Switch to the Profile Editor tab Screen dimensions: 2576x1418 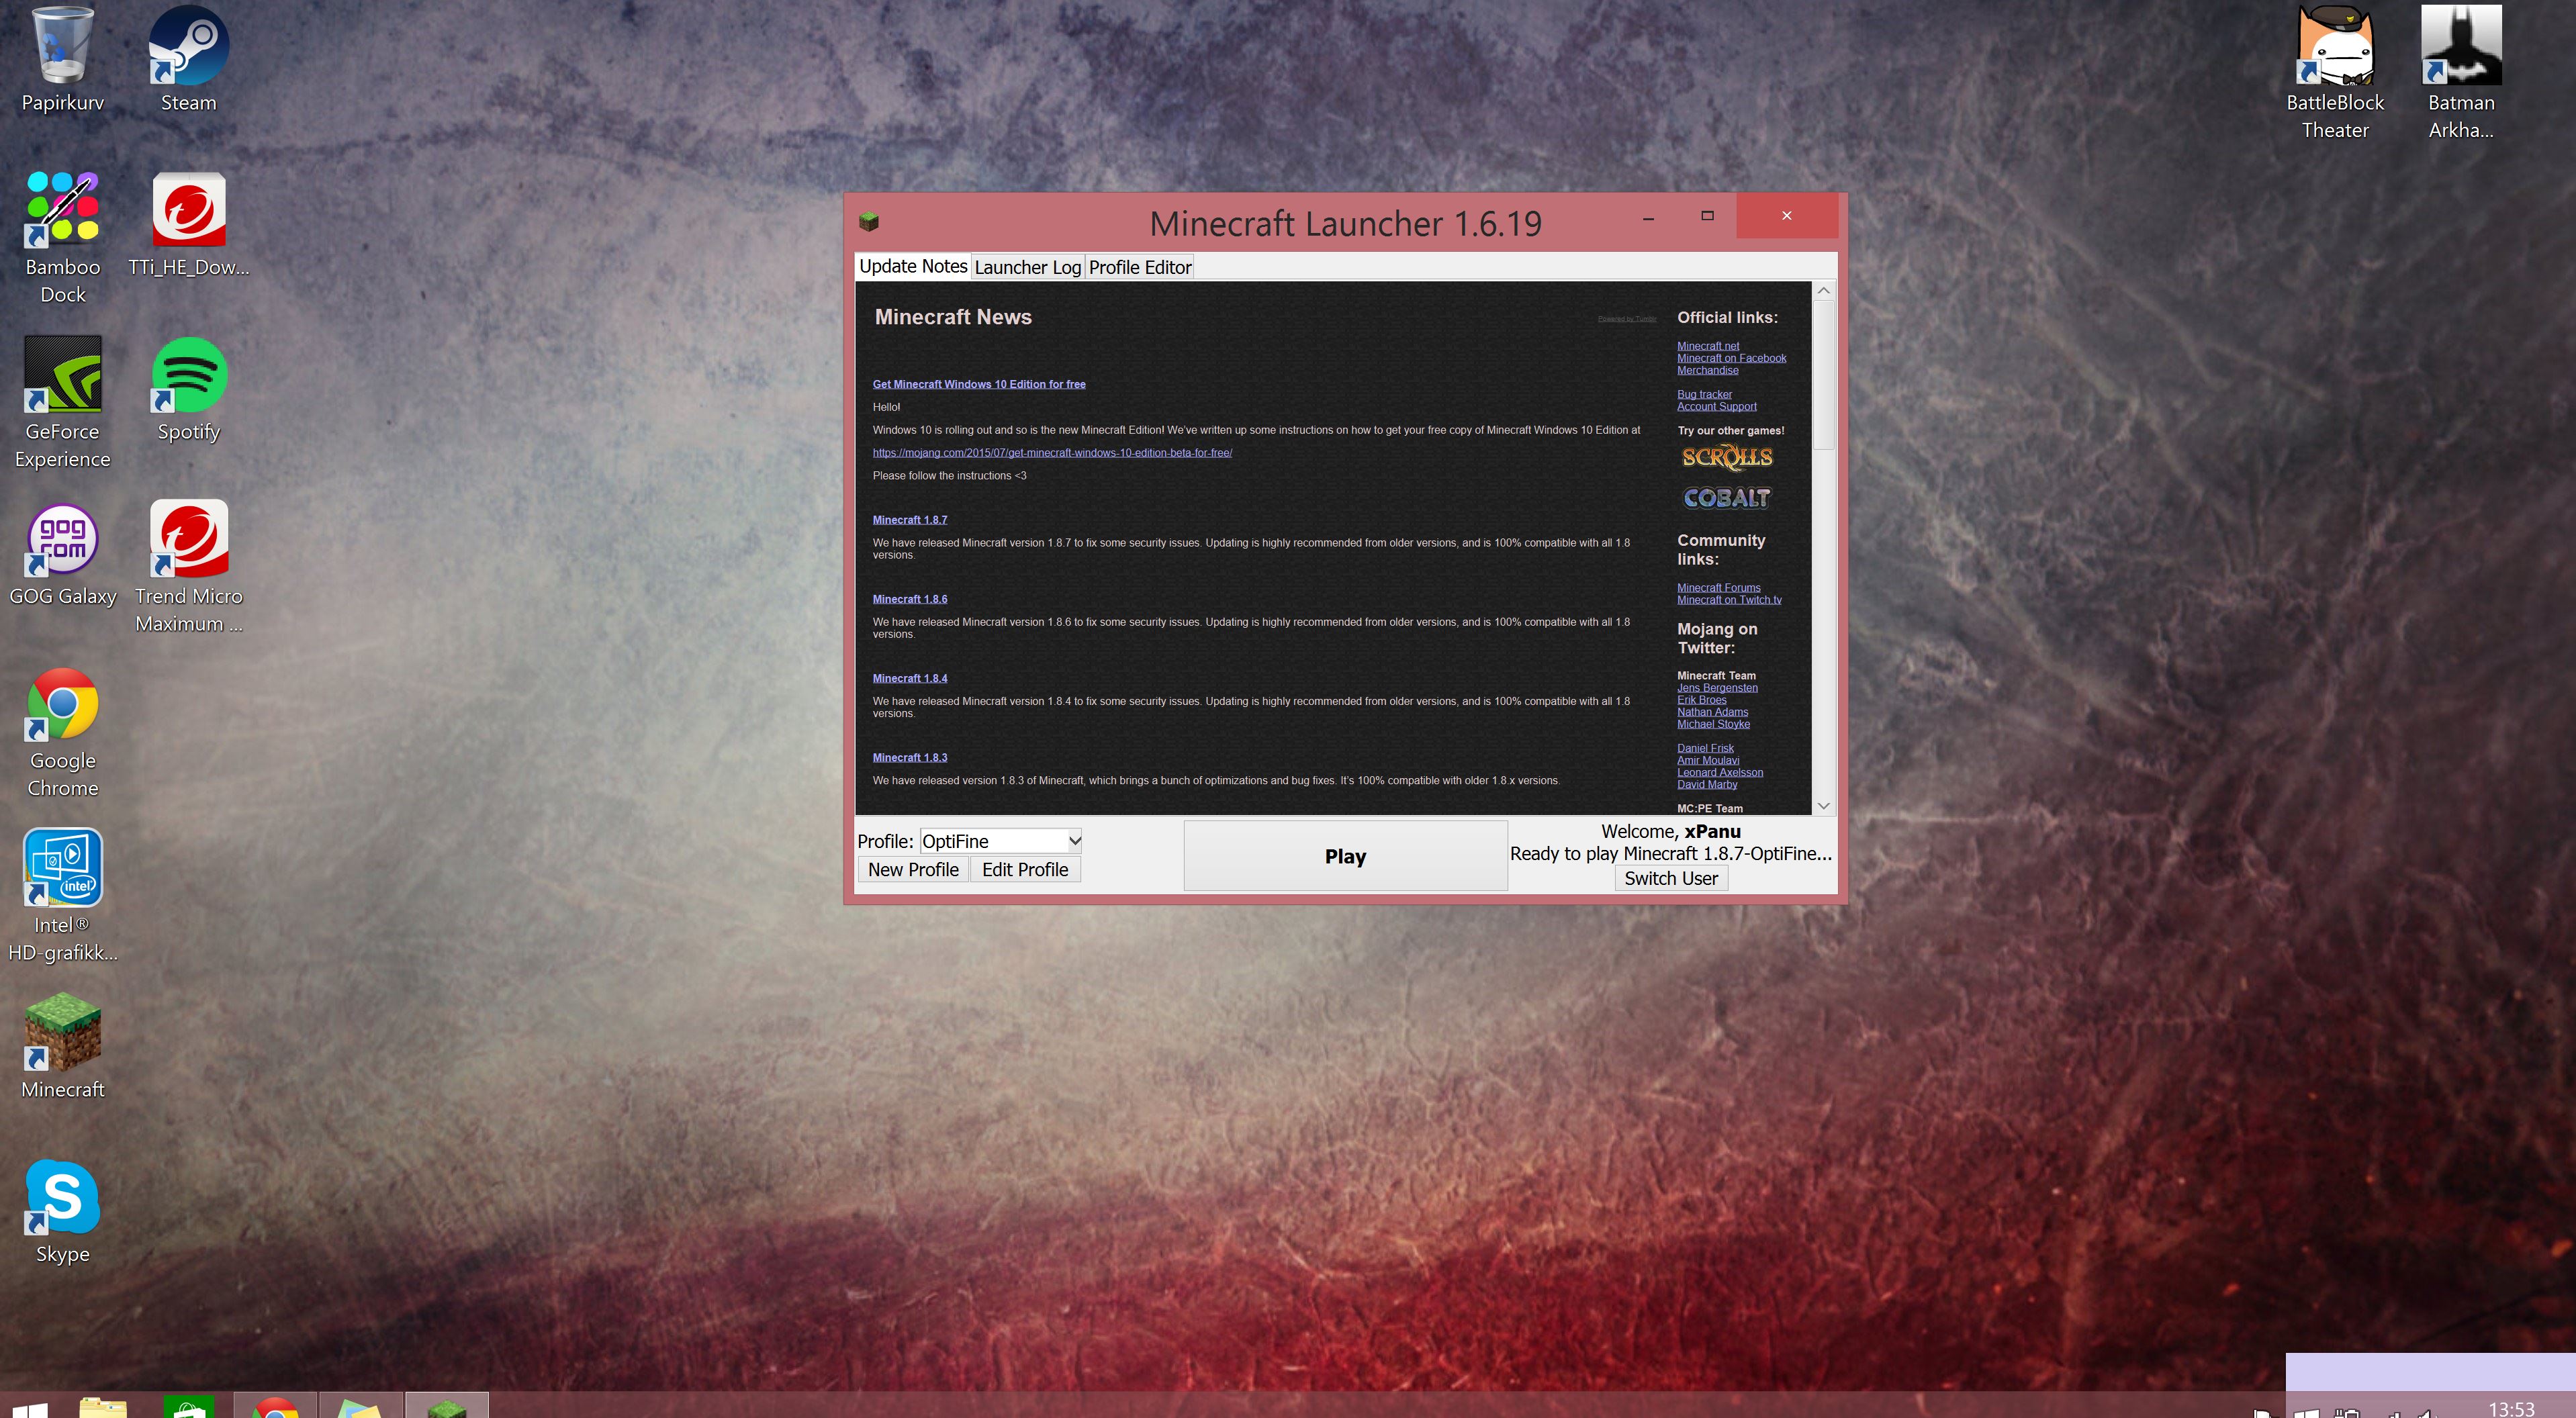1140,267
